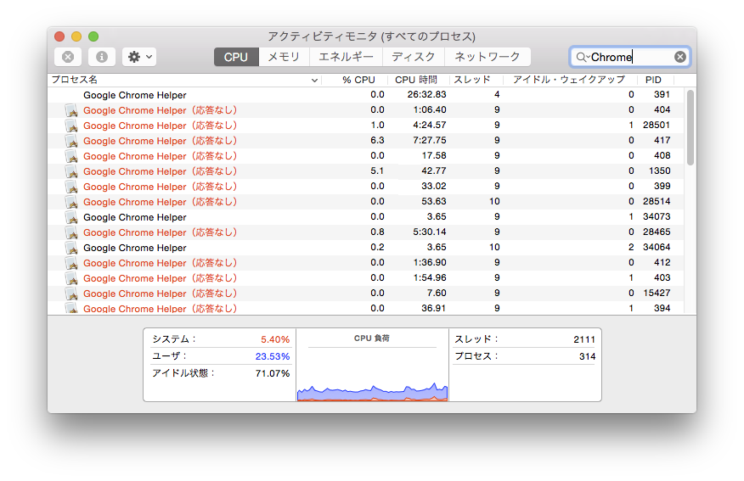Image resolution: width=744 pixels, height=481 pixels.
Task: Click icon of process with PID 408
Action: coord(71,156)
